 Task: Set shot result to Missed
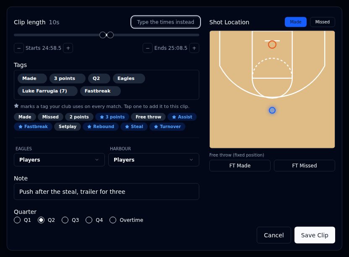click(322, 22)
